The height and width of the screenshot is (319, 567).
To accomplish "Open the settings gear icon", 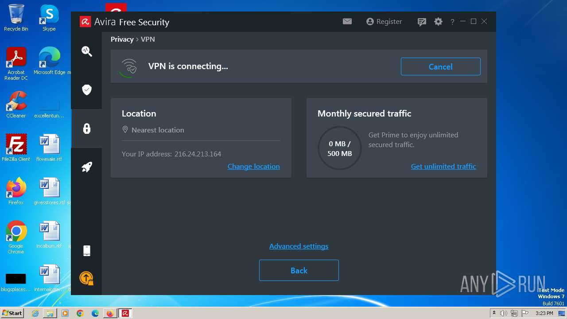I will 438,22.
